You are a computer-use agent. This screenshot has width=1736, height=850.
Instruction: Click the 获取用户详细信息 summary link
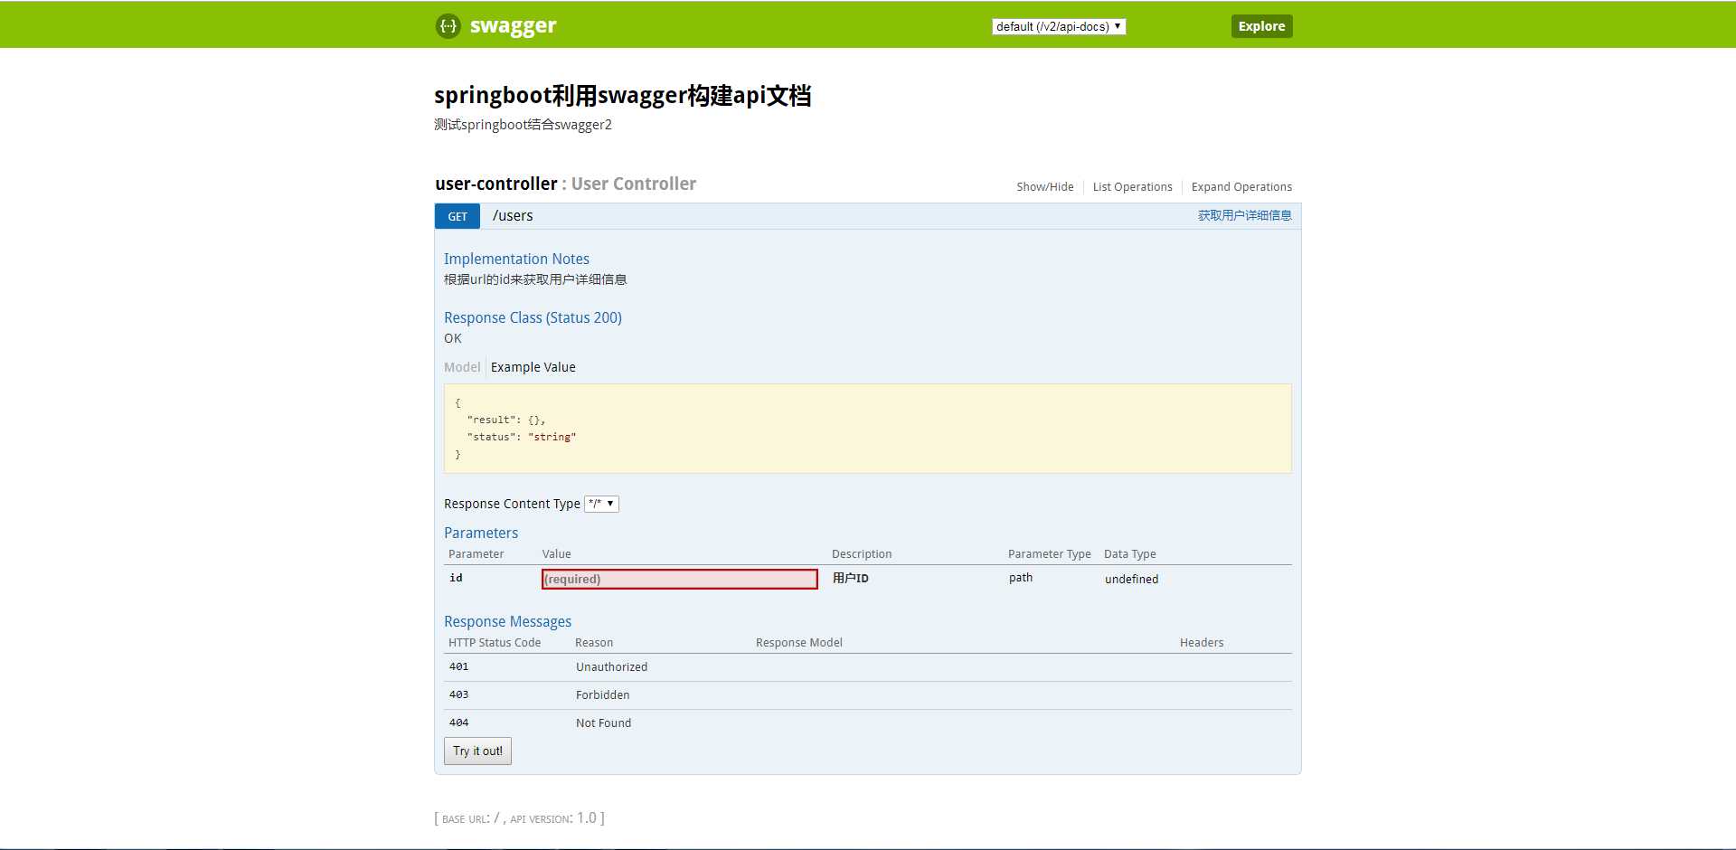[1244, 215]
